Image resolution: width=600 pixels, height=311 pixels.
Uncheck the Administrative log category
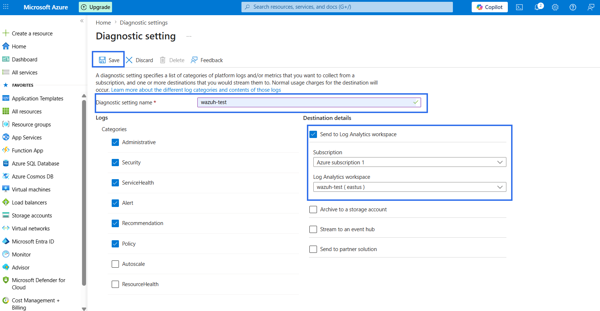115,142
